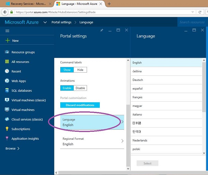The height and width of the screenshot is (175, 208).
Task: Disable portal animations
Action: tap(80, 88)
